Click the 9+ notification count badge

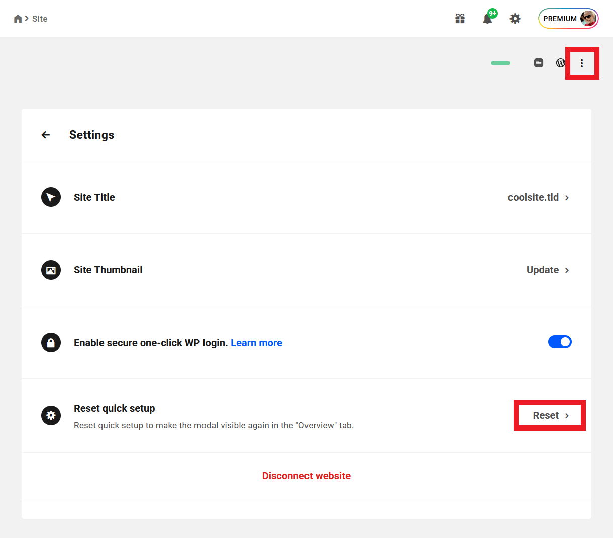point(493,13)
